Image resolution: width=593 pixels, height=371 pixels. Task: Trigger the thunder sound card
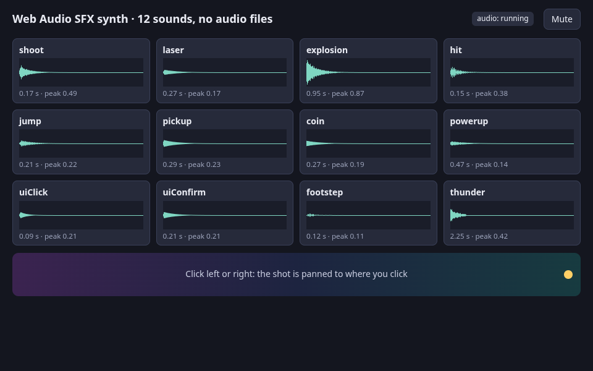click(x=511, y=213)
